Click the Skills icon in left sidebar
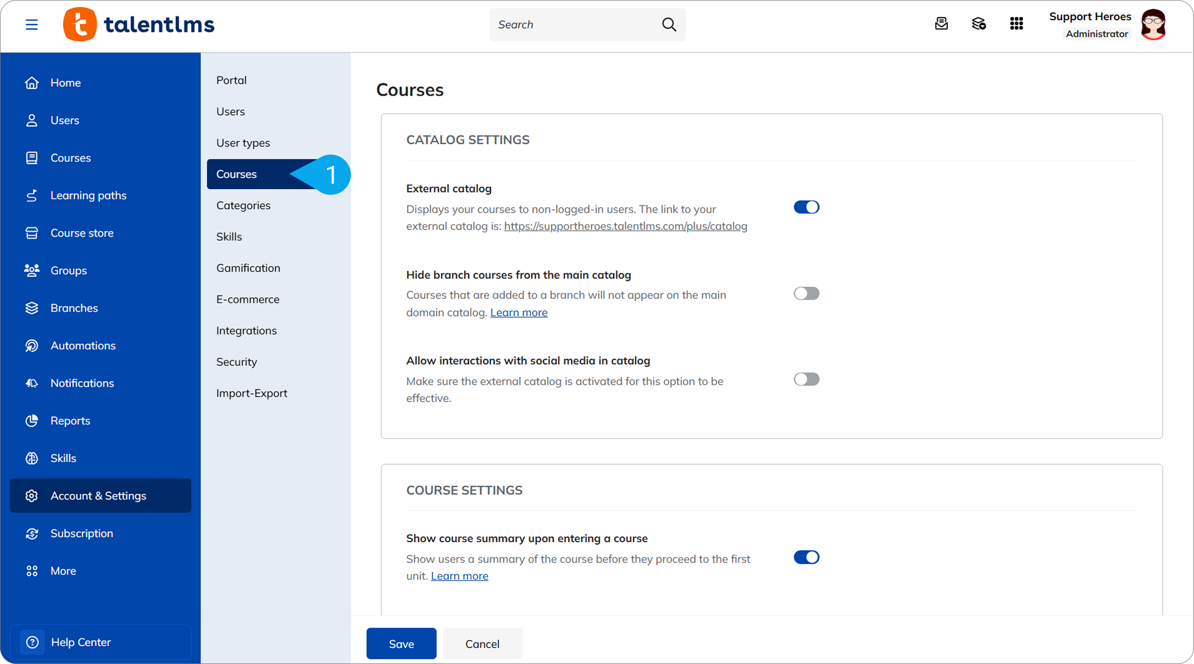1194x664 pixels. (32, 458)
